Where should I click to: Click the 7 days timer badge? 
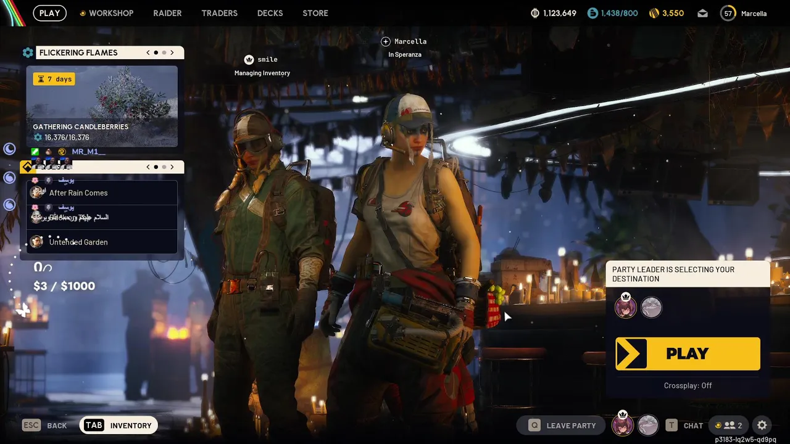(x=54, y=79)
